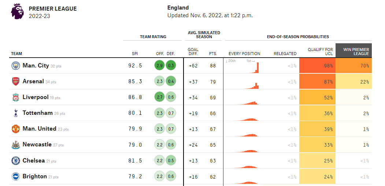Click the Goal Diff. column header
Screen dimensions: 385x186
coord(193,52)
